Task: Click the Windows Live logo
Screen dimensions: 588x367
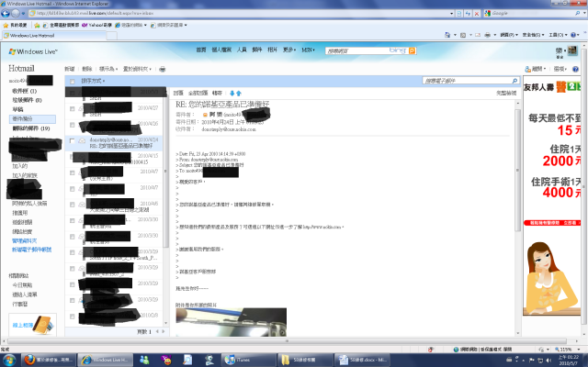Action: (33, 51)
